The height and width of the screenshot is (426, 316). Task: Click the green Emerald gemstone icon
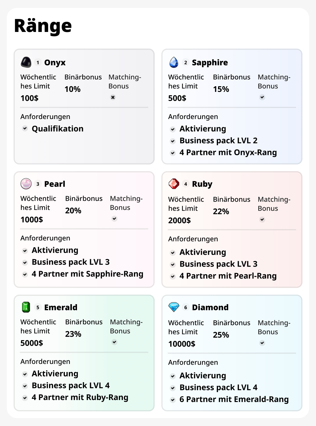coord(26,307)
